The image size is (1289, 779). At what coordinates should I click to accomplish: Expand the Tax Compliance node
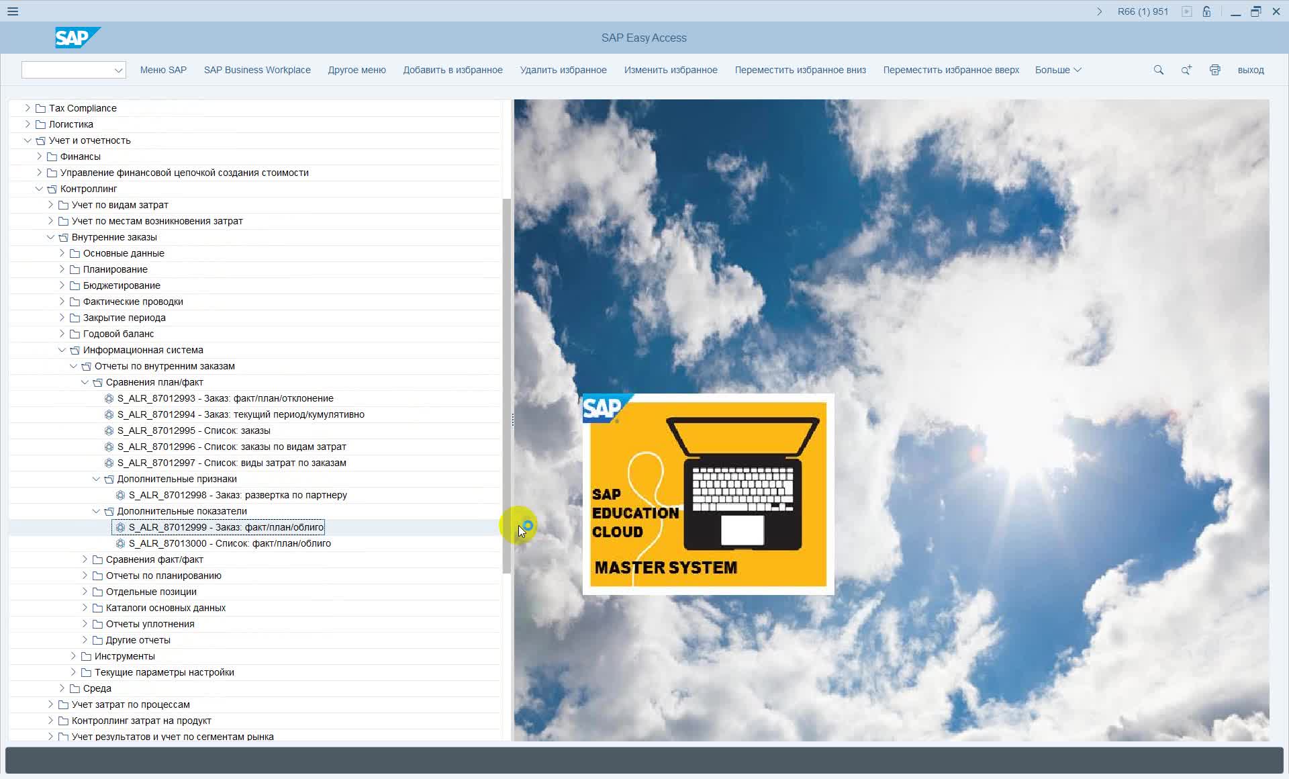pyautogui.click(x=28, y=108)
